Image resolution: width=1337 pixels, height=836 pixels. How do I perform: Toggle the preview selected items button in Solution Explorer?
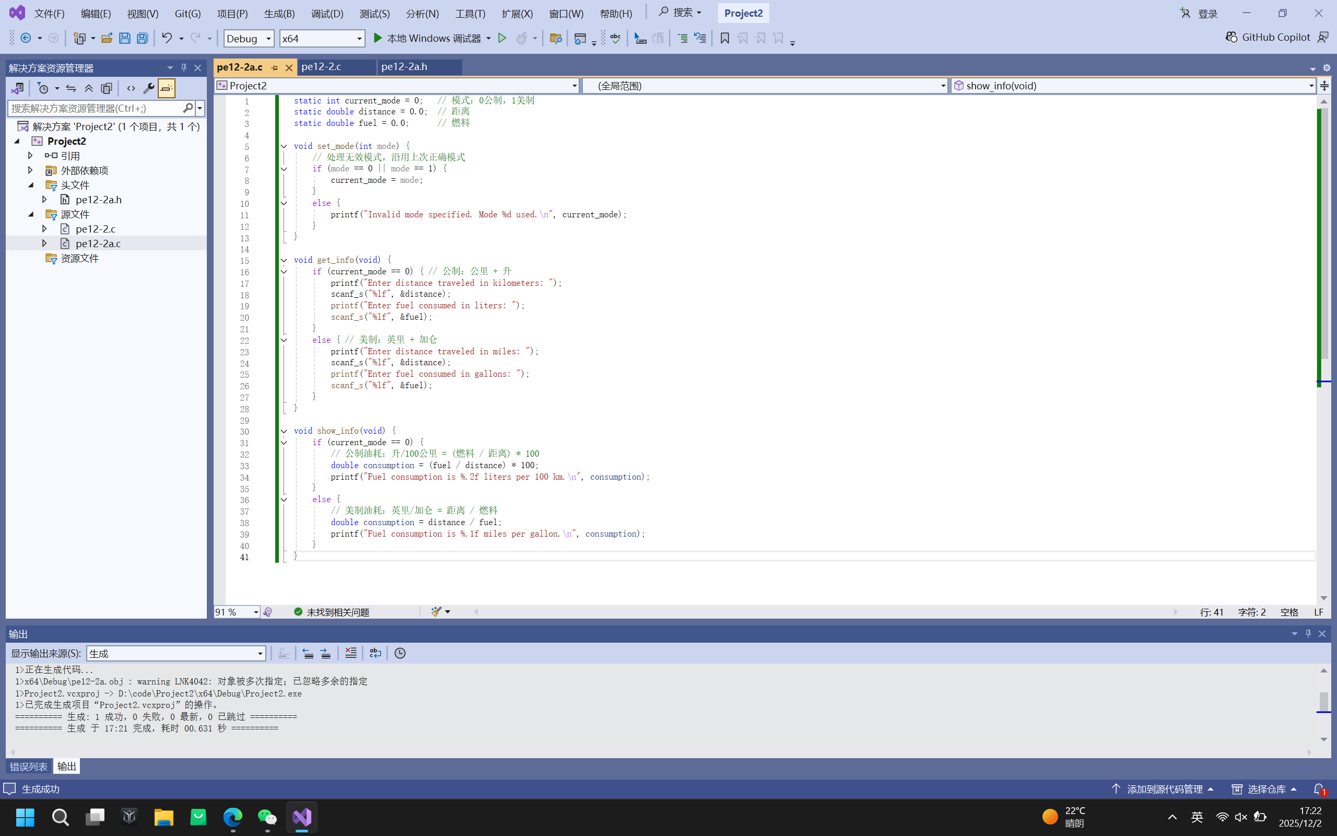pyautogui.click(x=166, y=88)
